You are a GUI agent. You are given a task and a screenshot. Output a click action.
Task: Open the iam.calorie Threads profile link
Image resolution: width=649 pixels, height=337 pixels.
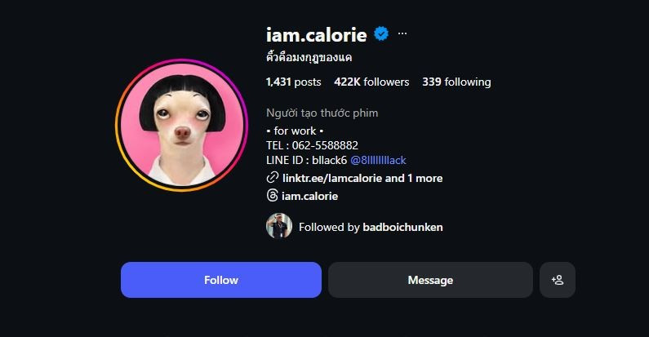(309, 196)
